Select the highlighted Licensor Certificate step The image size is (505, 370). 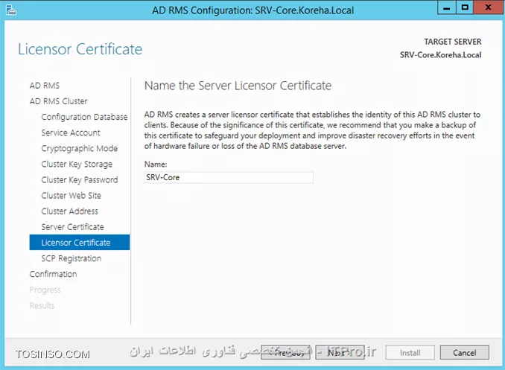pos(80,243)
